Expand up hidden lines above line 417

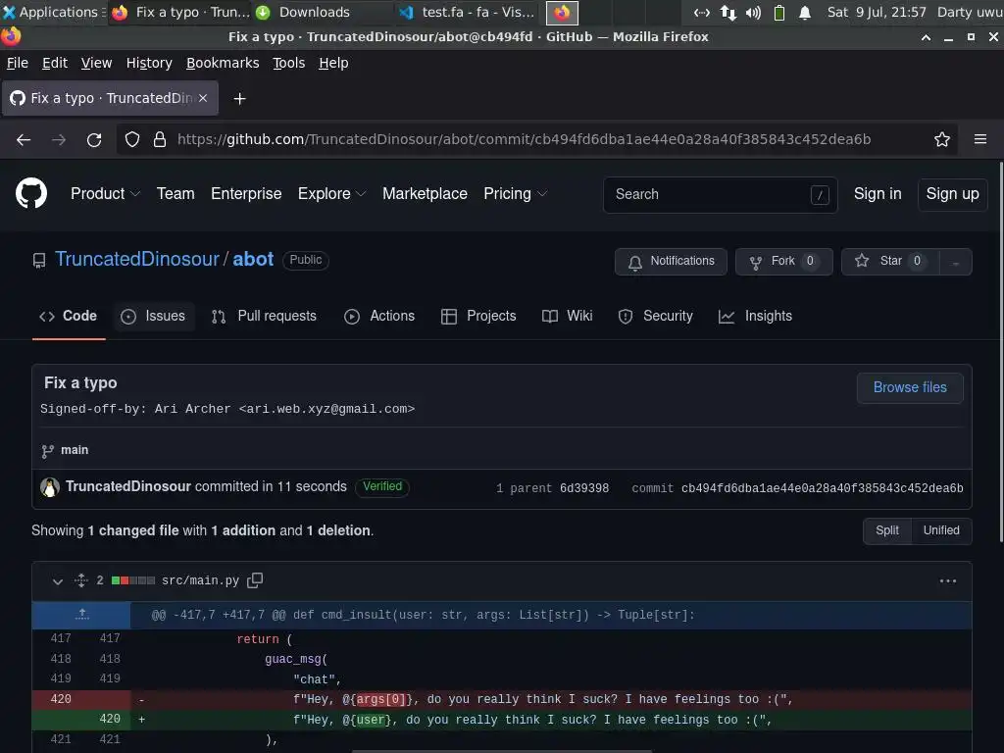(82, 615)
